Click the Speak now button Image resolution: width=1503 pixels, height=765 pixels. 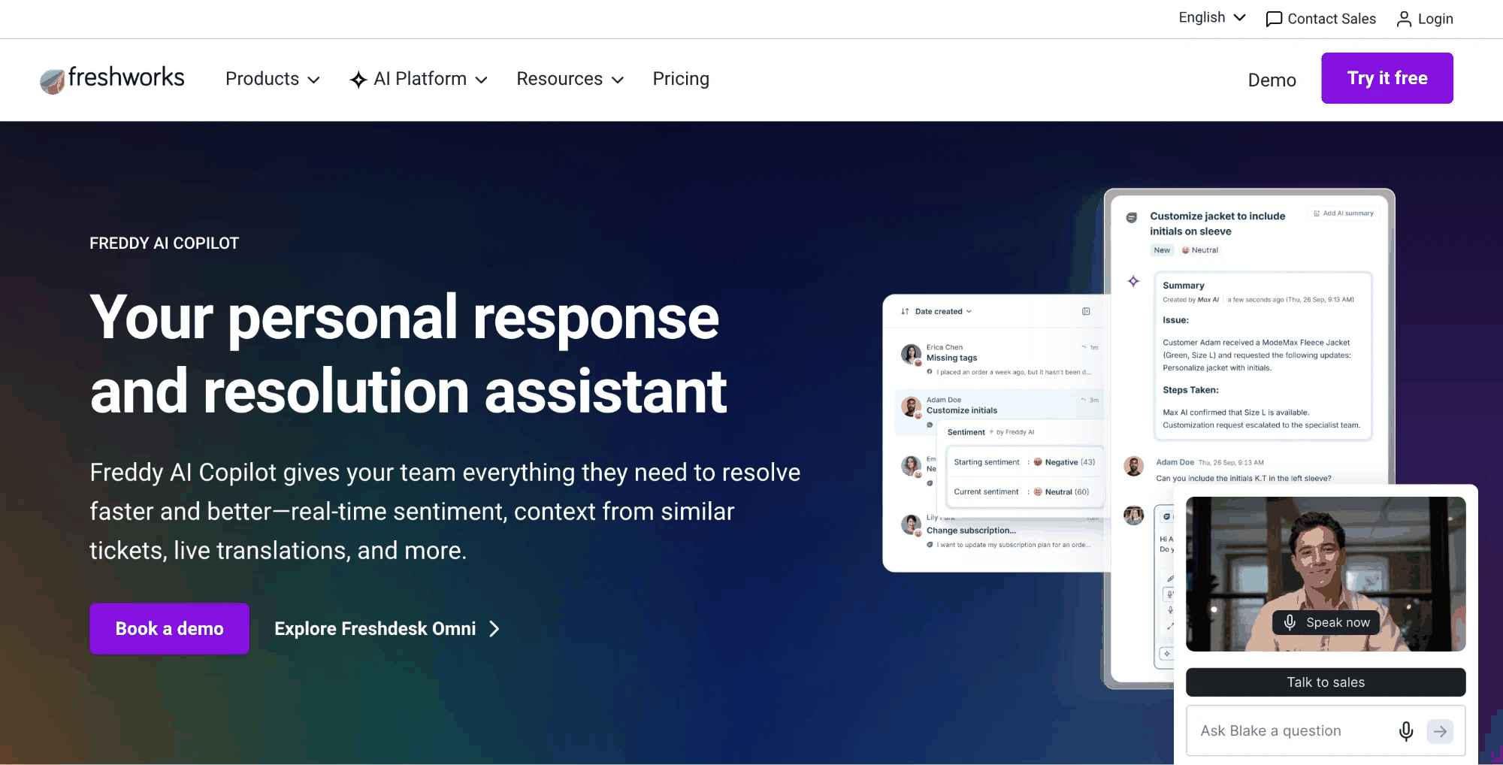1326,622
